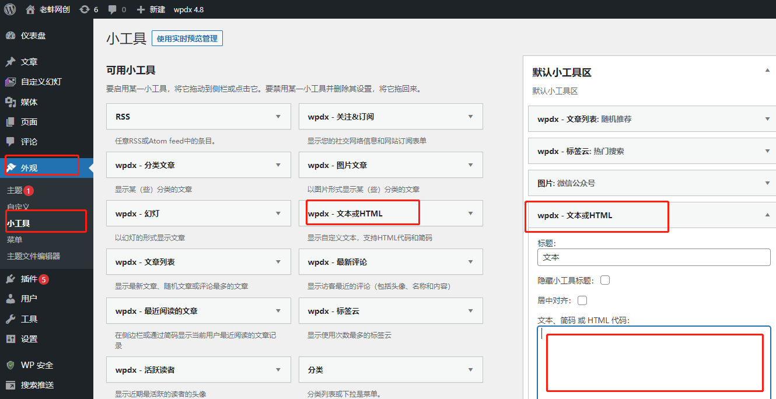Expand the wpdx - 图片文章 widget arrow
The width and height of the screenshot is (776, 399).
coord(470,165)
